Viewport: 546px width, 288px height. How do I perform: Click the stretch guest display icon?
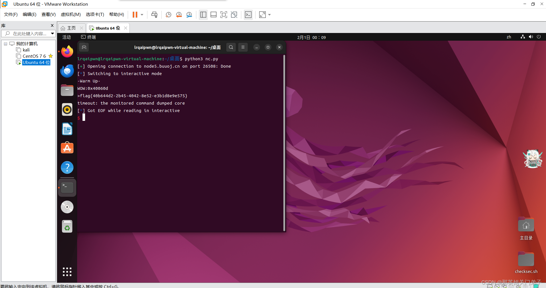[x=262, y=14]
